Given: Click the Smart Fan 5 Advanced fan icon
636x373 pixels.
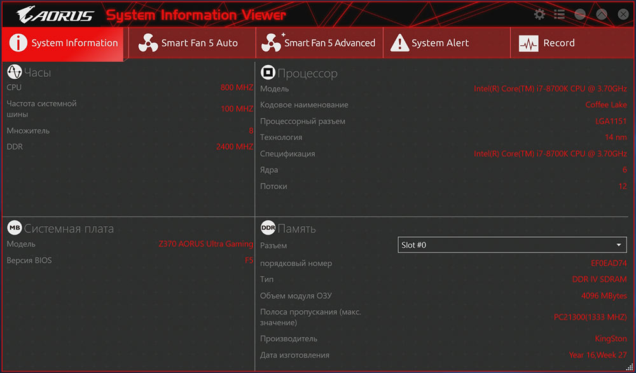Looking at the screenshot, I should [272, 43].
